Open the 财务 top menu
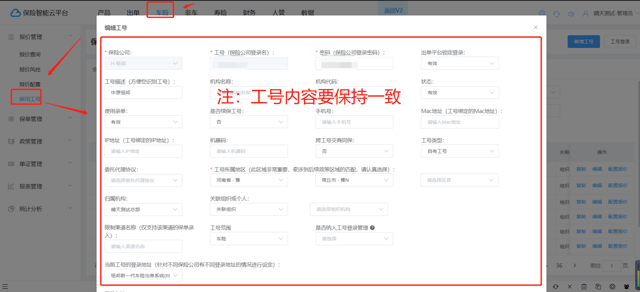Screen dimensions: 640x292 pyautogui.click(x=250, y=13)
